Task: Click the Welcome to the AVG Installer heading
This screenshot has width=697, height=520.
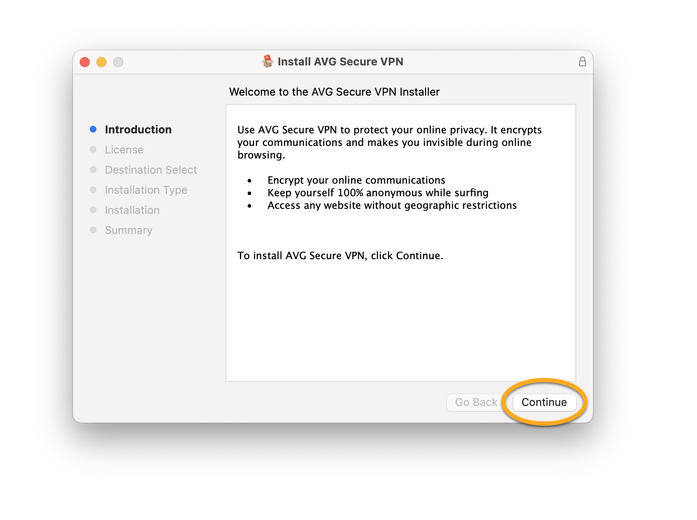Action: coord(334,92)
